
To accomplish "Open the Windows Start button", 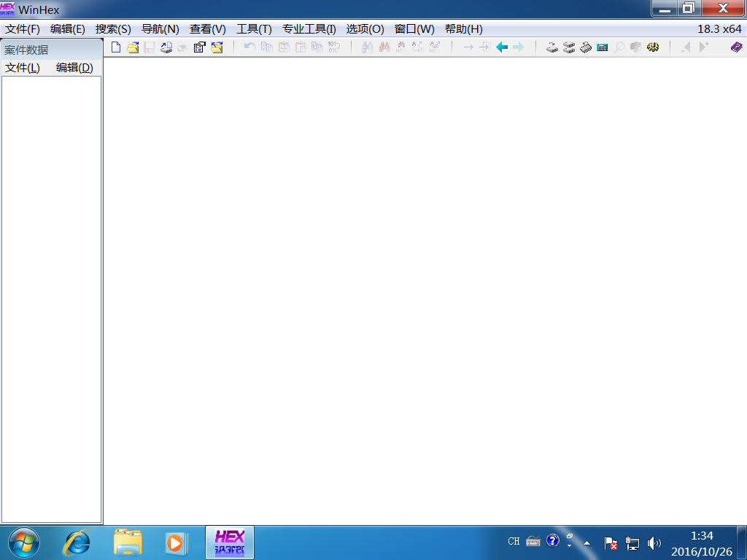I will [x=24, y=542].
